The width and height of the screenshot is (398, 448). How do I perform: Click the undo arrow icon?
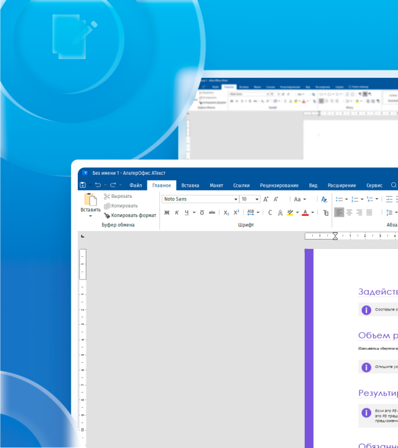click(x=98, y=185)
